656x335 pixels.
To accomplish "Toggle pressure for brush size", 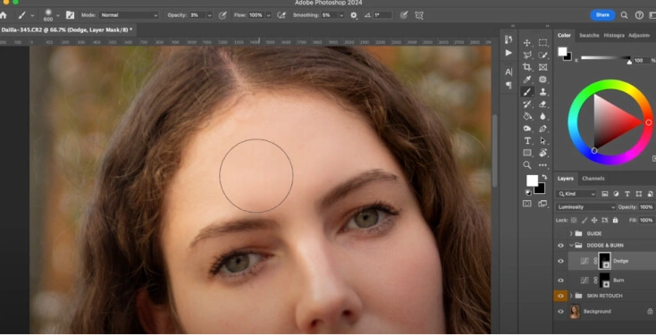I will (x=404, y=15).
